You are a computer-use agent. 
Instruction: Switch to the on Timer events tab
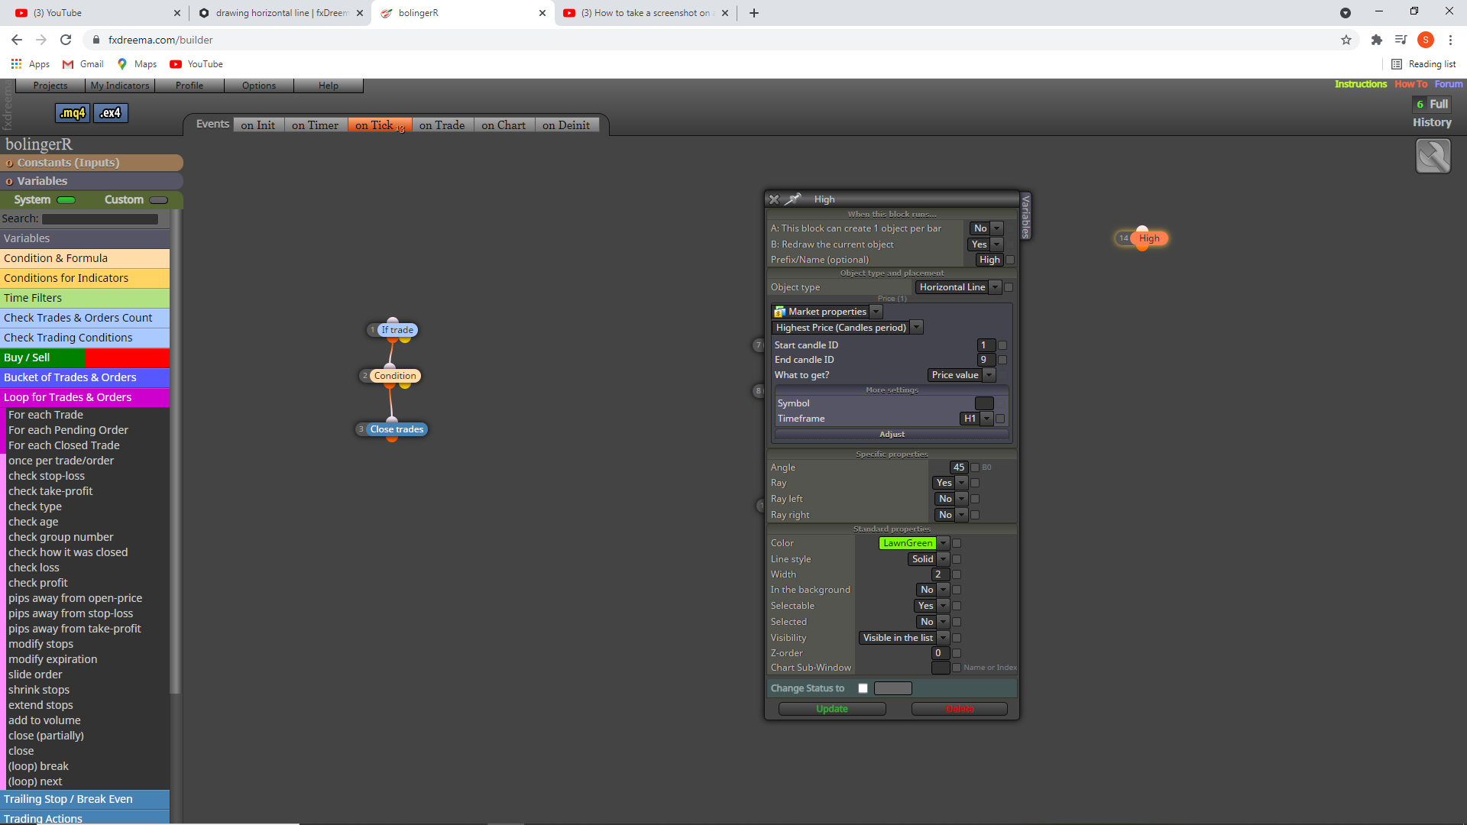pos(315,125)
